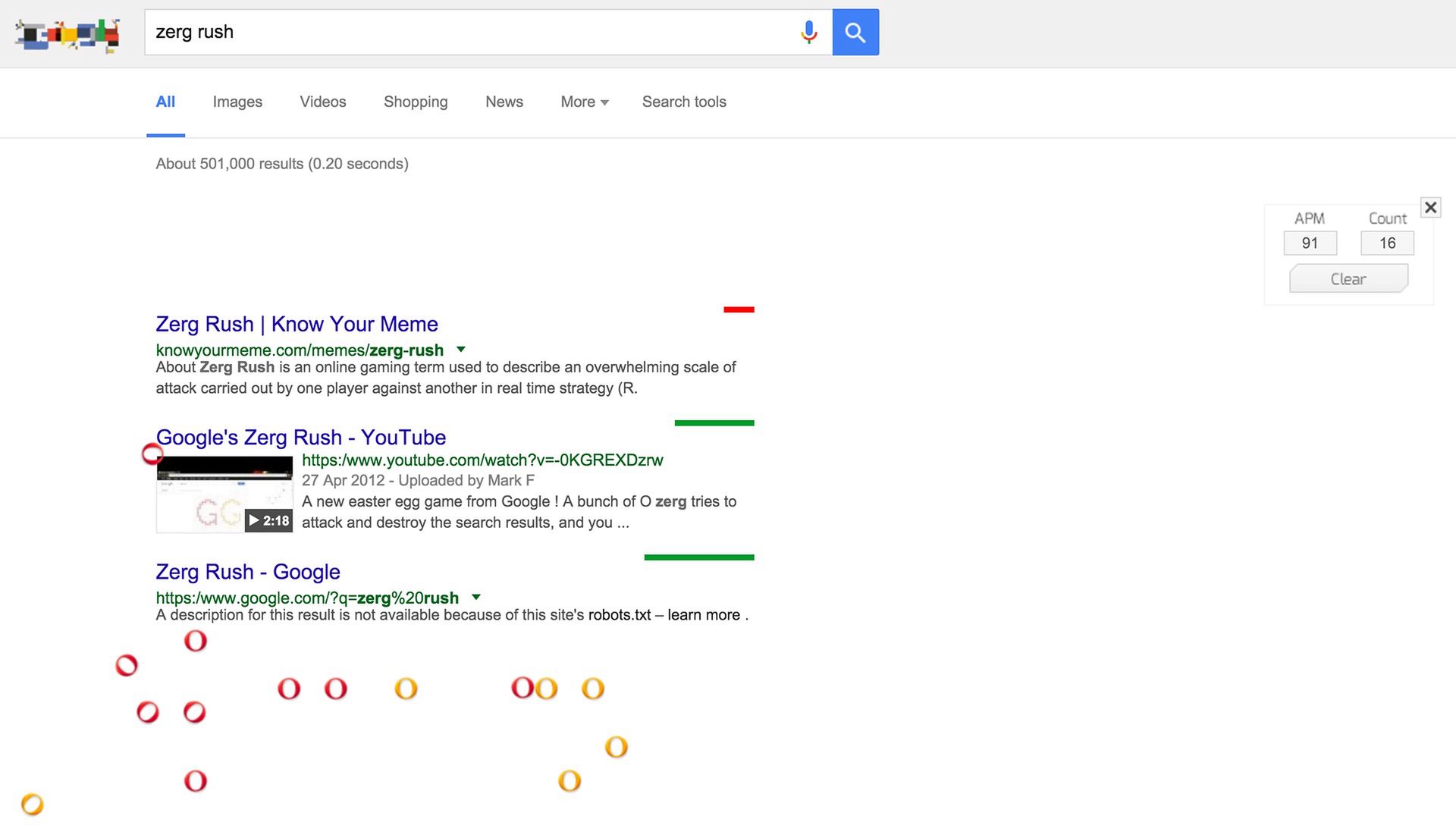Screen dimensions: 1456x835
Task: Expand knowyourmeme result URL dropdown arrow
Action: [460, 350]
